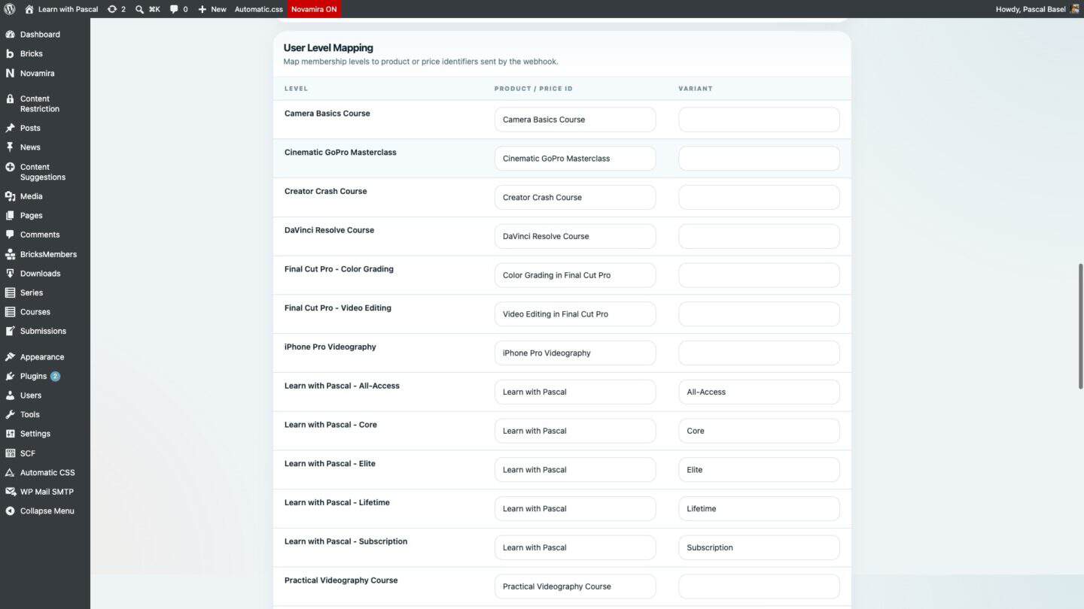1084x609 pixels.
Task: Open the comments bubble icon in admin bar
Action: click(x=174, y=9)
